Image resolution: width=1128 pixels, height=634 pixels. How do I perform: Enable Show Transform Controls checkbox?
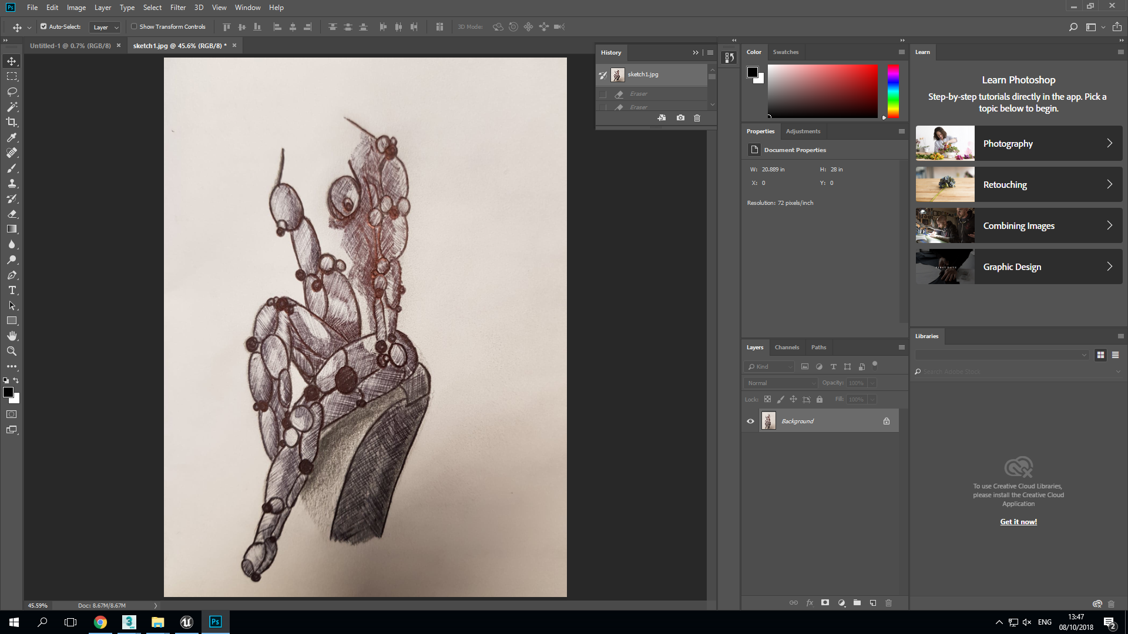[134, 26]
